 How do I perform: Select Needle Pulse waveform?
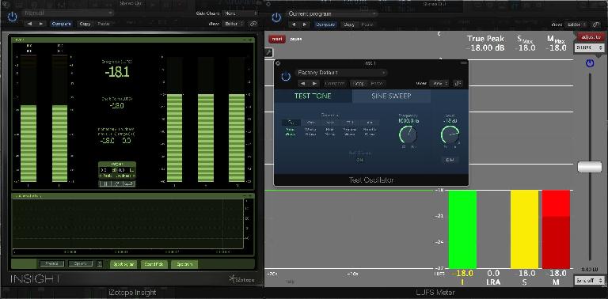[370, 129]
